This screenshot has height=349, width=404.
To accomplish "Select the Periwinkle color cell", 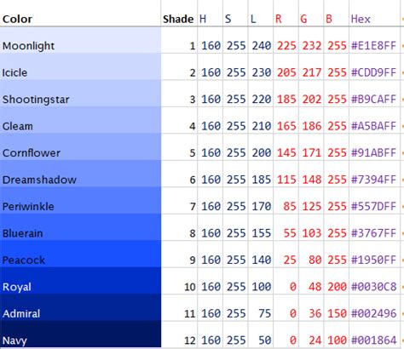I will click(x=80, y=200).
